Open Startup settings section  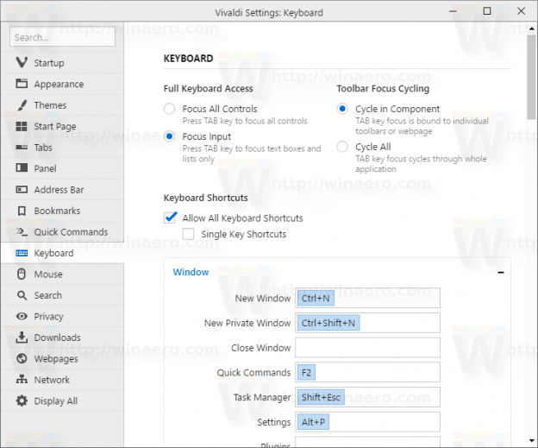62,62
